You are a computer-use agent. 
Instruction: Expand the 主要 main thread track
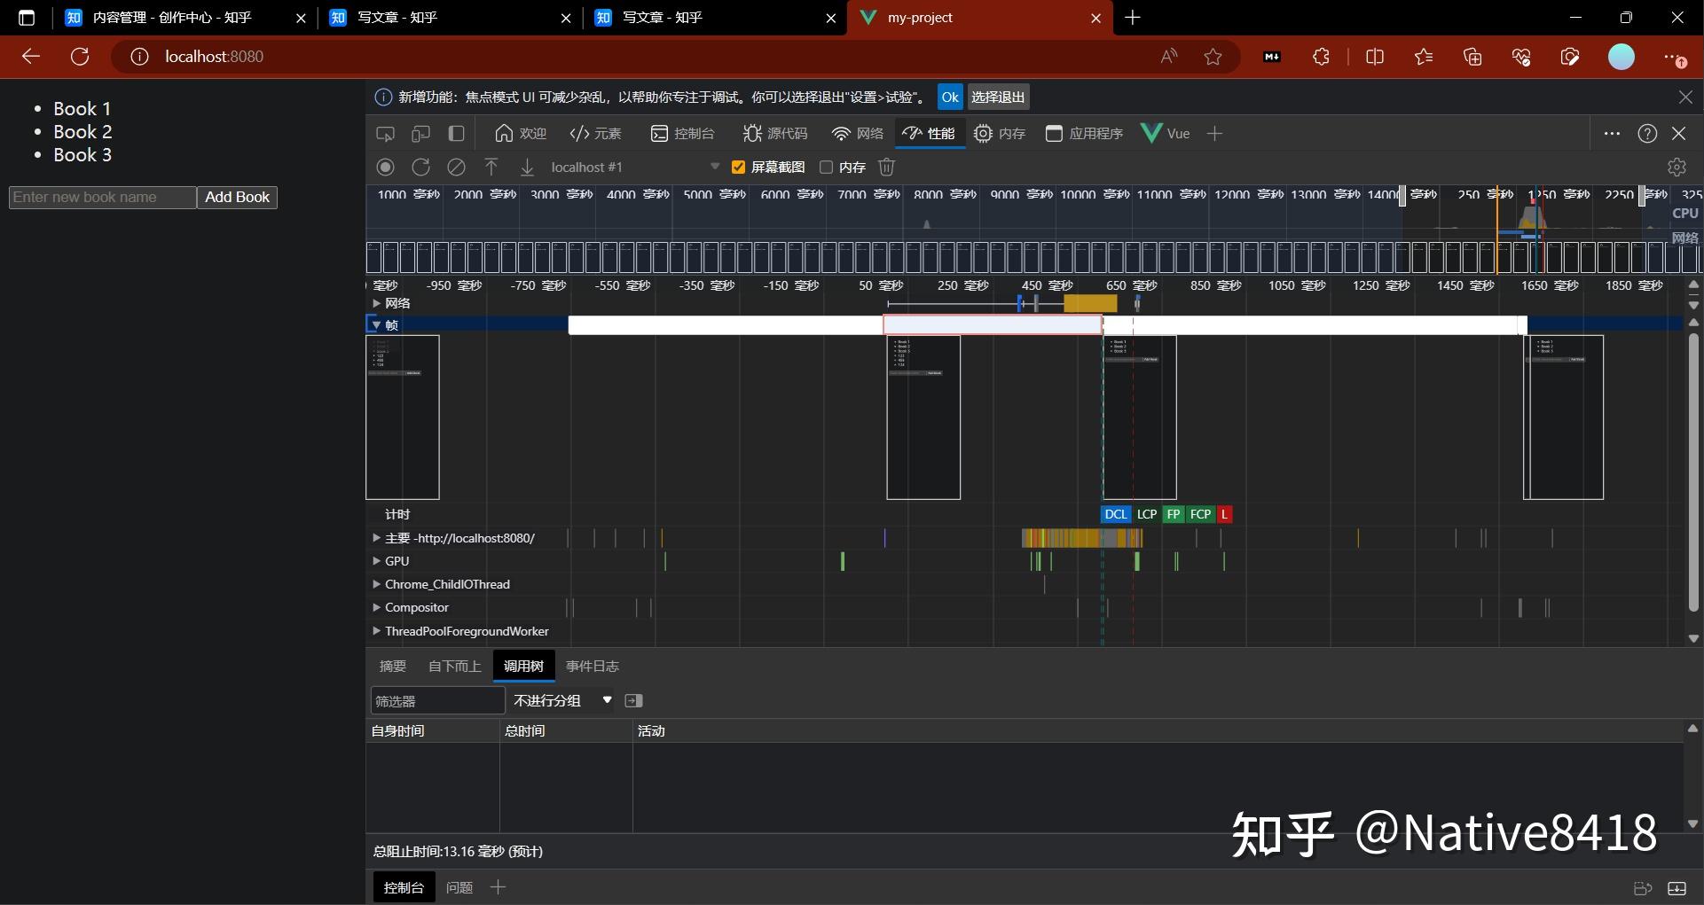(375, 538)
